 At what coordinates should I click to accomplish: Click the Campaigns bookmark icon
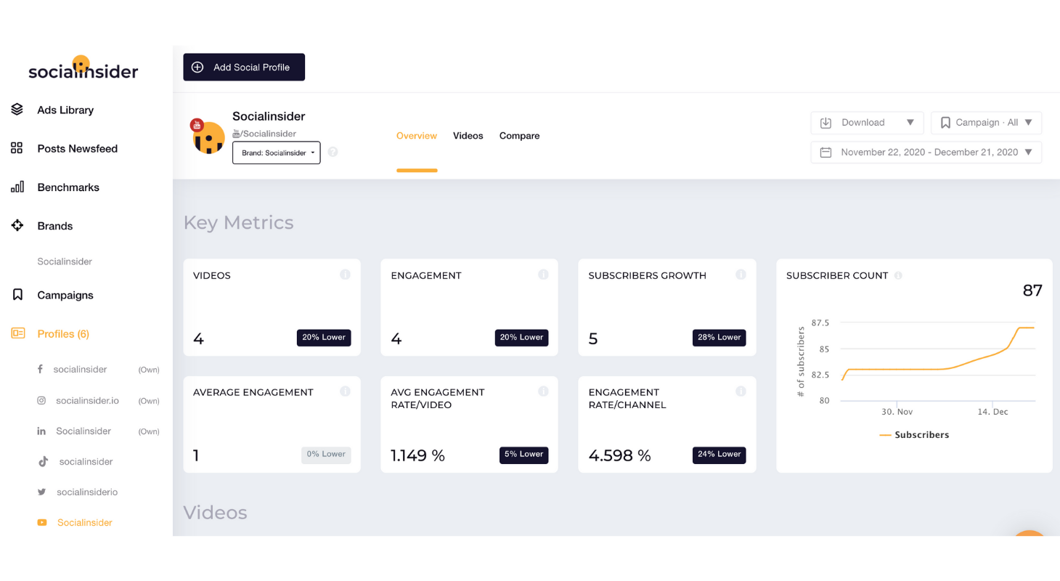tap(18, 295)
